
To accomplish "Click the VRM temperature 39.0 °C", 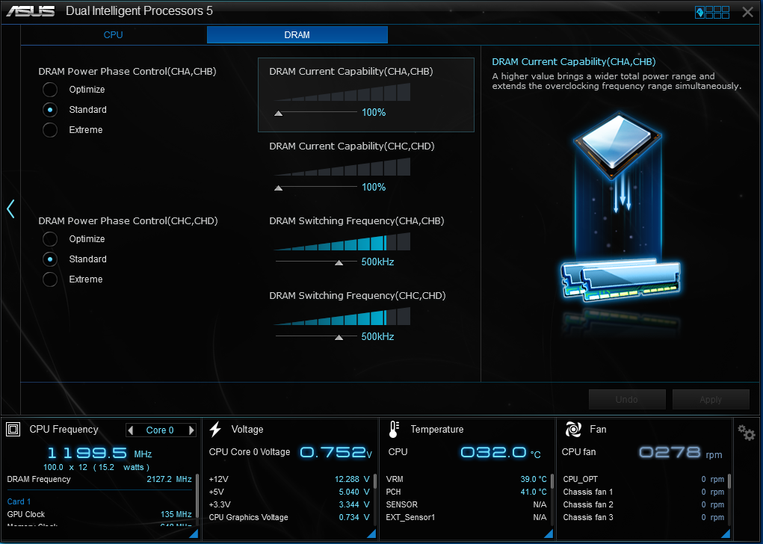I will point(534,479).
